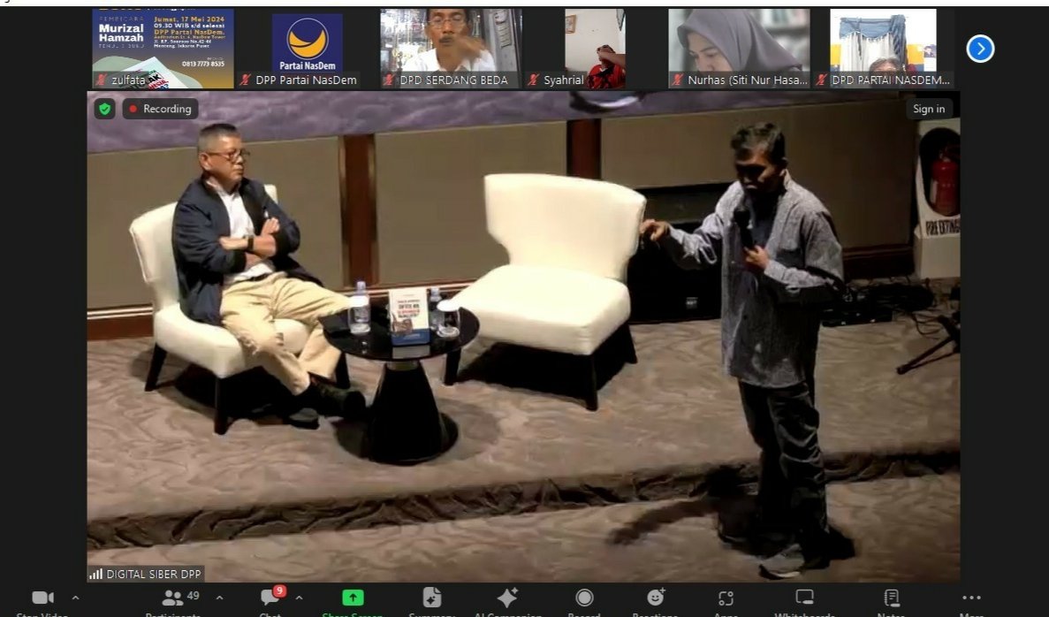Screen dimensions: 1049x617
Task: Expand the chevron next to Participants
Action: tap(219, 598)
